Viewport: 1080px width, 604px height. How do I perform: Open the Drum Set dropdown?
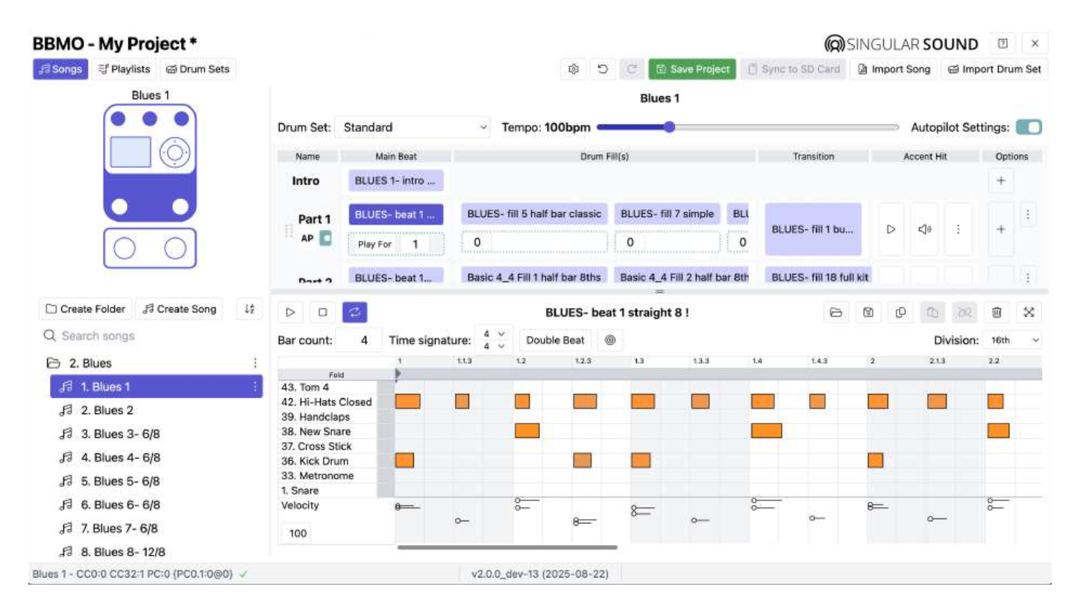[412, 128]
